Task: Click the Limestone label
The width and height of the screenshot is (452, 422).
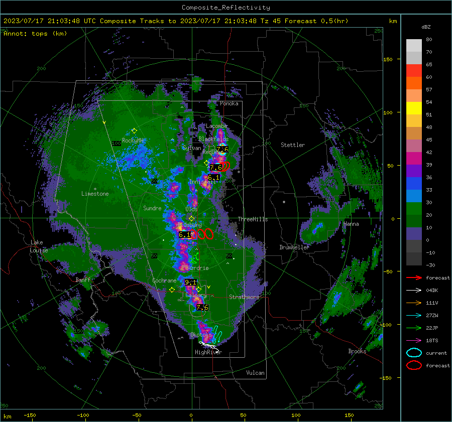Action: [x=95, y=194]
